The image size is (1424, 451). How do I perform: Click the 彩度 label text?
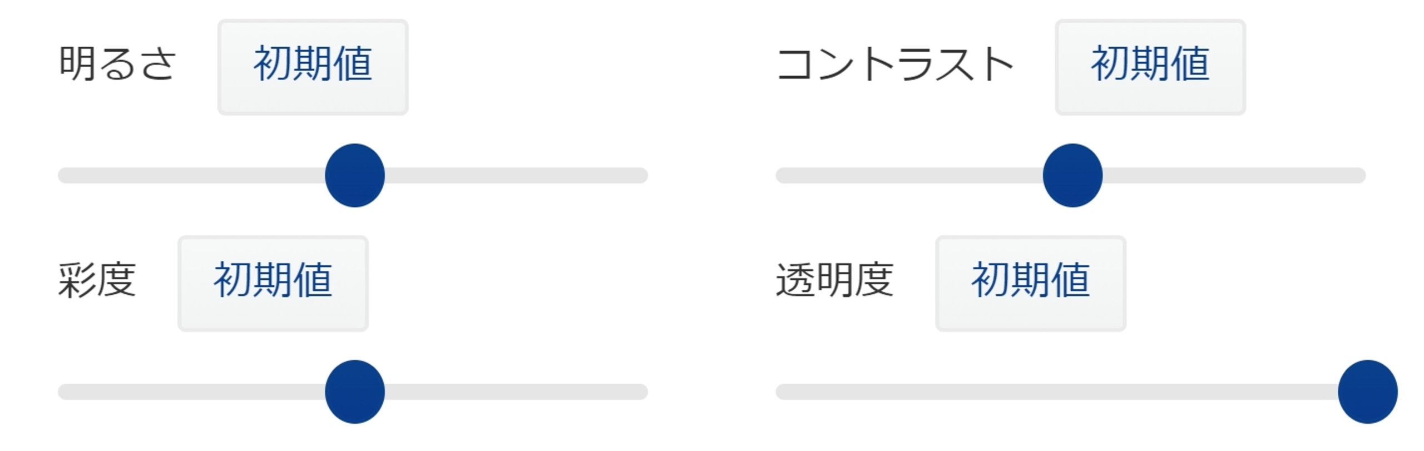pyautogui.click(x=97, y=280)
